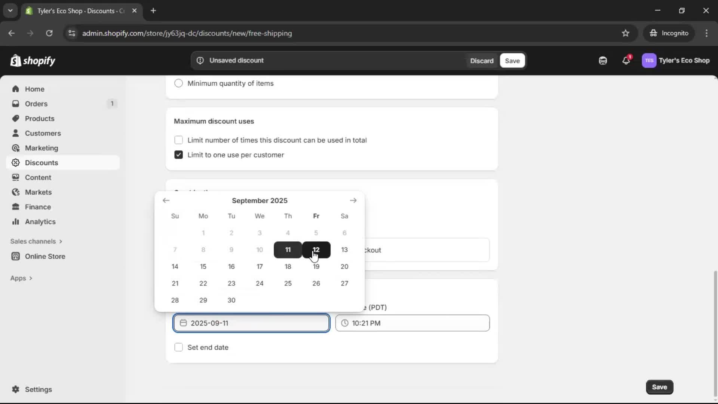Check the Set end date option
The width and height of the screenshot is (718, 404).
pos(179,347)
